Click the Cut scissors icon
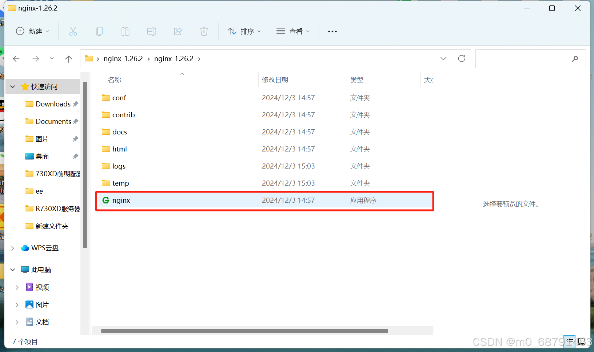Screen dimensions: 594x352 [73, 32]
